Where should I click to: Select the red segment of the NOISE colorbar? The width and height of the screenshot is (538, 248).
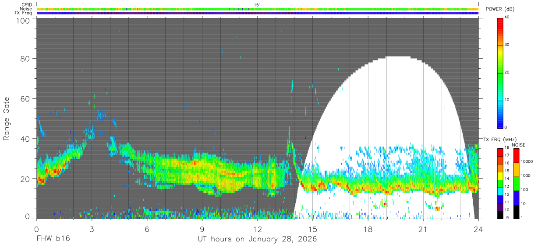point(516,156)
